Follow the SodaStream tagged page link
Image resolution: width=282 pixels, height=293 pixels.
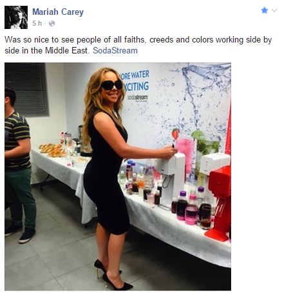click(115, 51)
